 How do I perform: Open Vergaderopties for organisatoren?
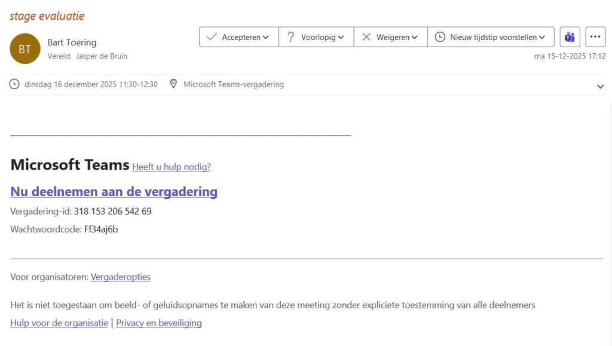point(121,277)
